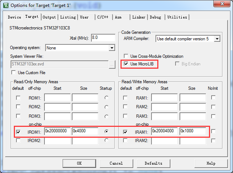Click the IROM1 Start field 0x20000000
The image size is (233, 173).
[x=58, y=131]
